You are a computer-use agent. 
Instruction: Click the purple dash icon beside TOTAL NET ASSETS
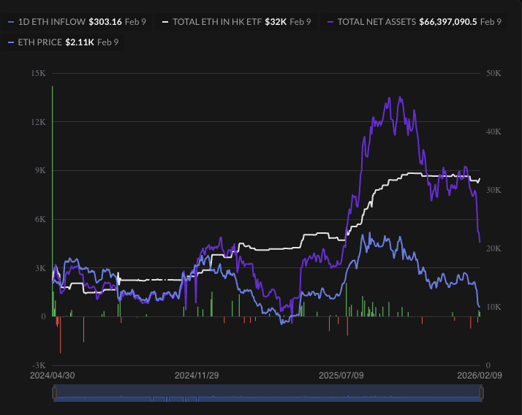(x=330, y=22)
